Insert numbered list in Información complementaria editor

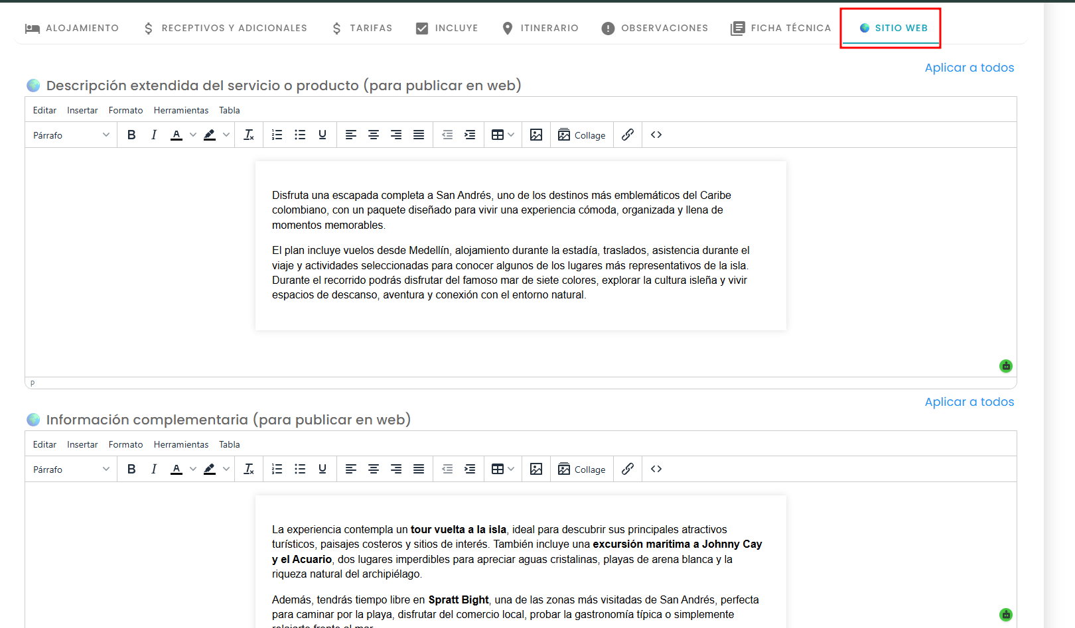point(277,469)
